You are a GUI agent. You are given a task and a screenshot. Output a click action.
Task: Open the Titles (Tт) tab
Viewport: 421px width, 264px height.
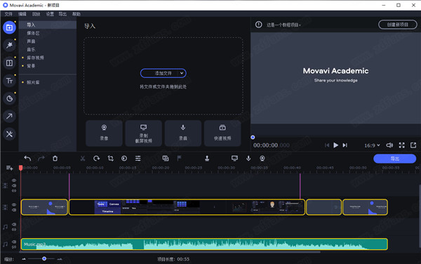pos(9,81)
